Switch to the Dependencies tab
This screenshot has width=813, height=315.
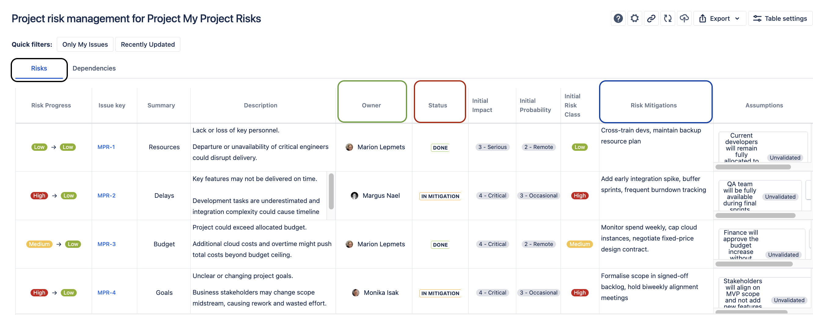94,68
